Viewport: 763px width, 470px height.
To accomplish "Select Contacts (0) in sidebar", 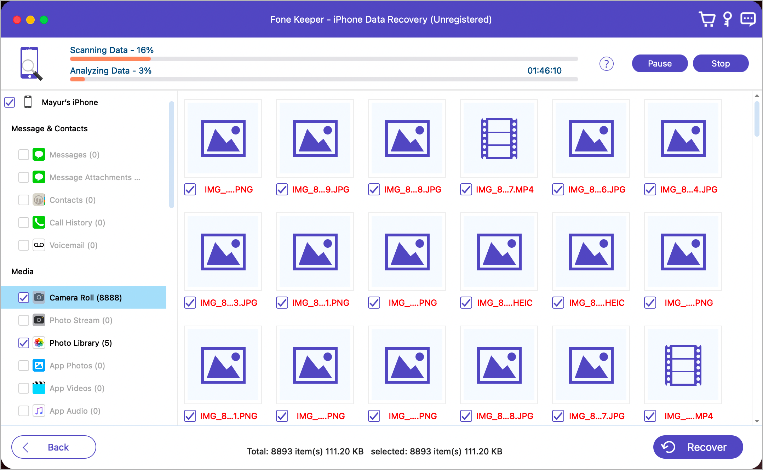I will pos(73,200).
